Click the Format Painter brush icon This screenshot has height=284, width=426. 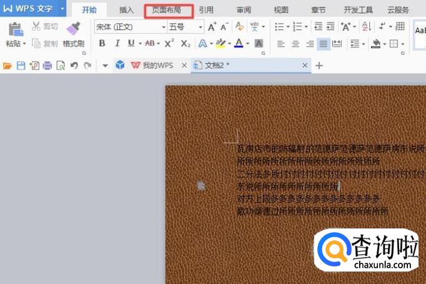[x=73, y=28]
